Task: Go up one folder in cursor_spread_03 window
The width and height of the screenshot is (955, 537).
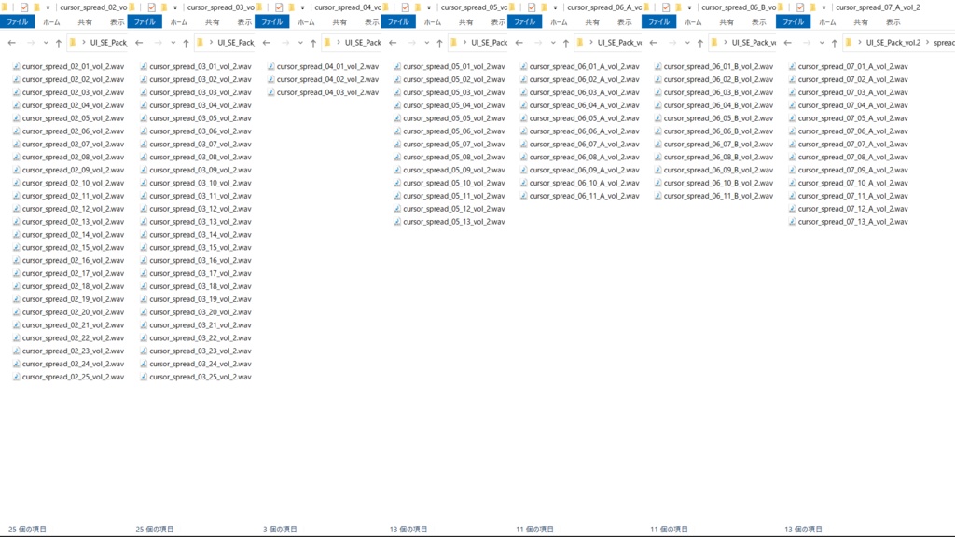Action: [186, 43]
